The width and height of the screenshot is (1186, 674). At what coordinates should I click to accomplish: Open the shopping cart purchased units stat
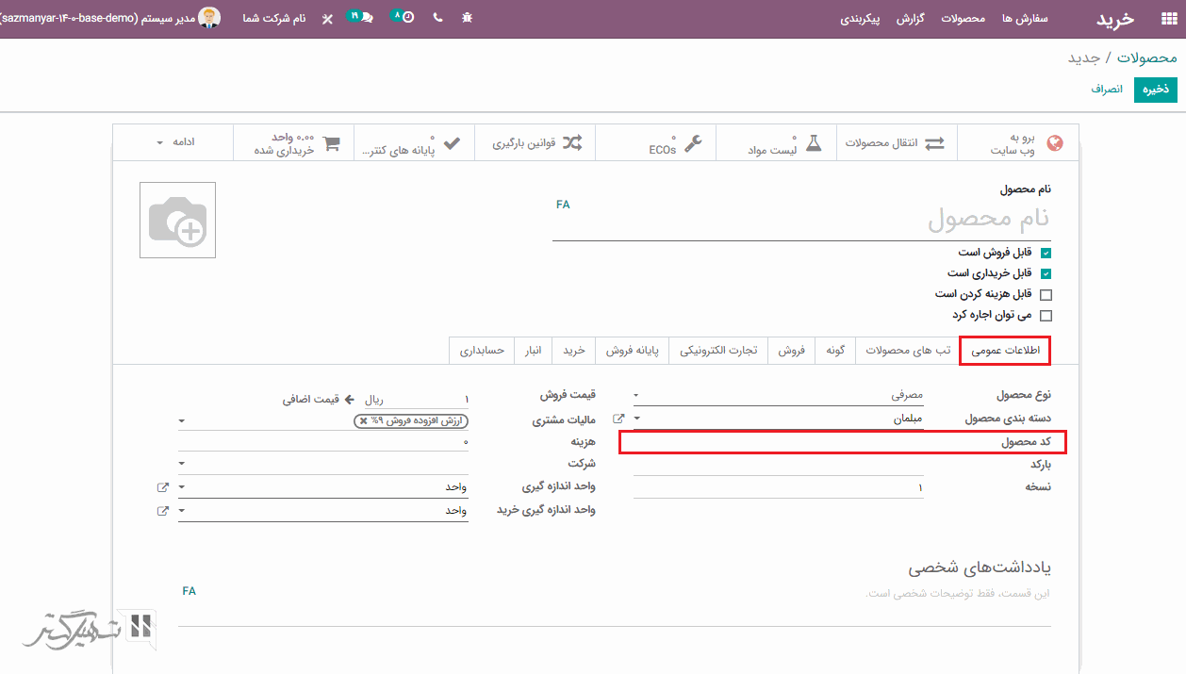click(x=331, y=143)
